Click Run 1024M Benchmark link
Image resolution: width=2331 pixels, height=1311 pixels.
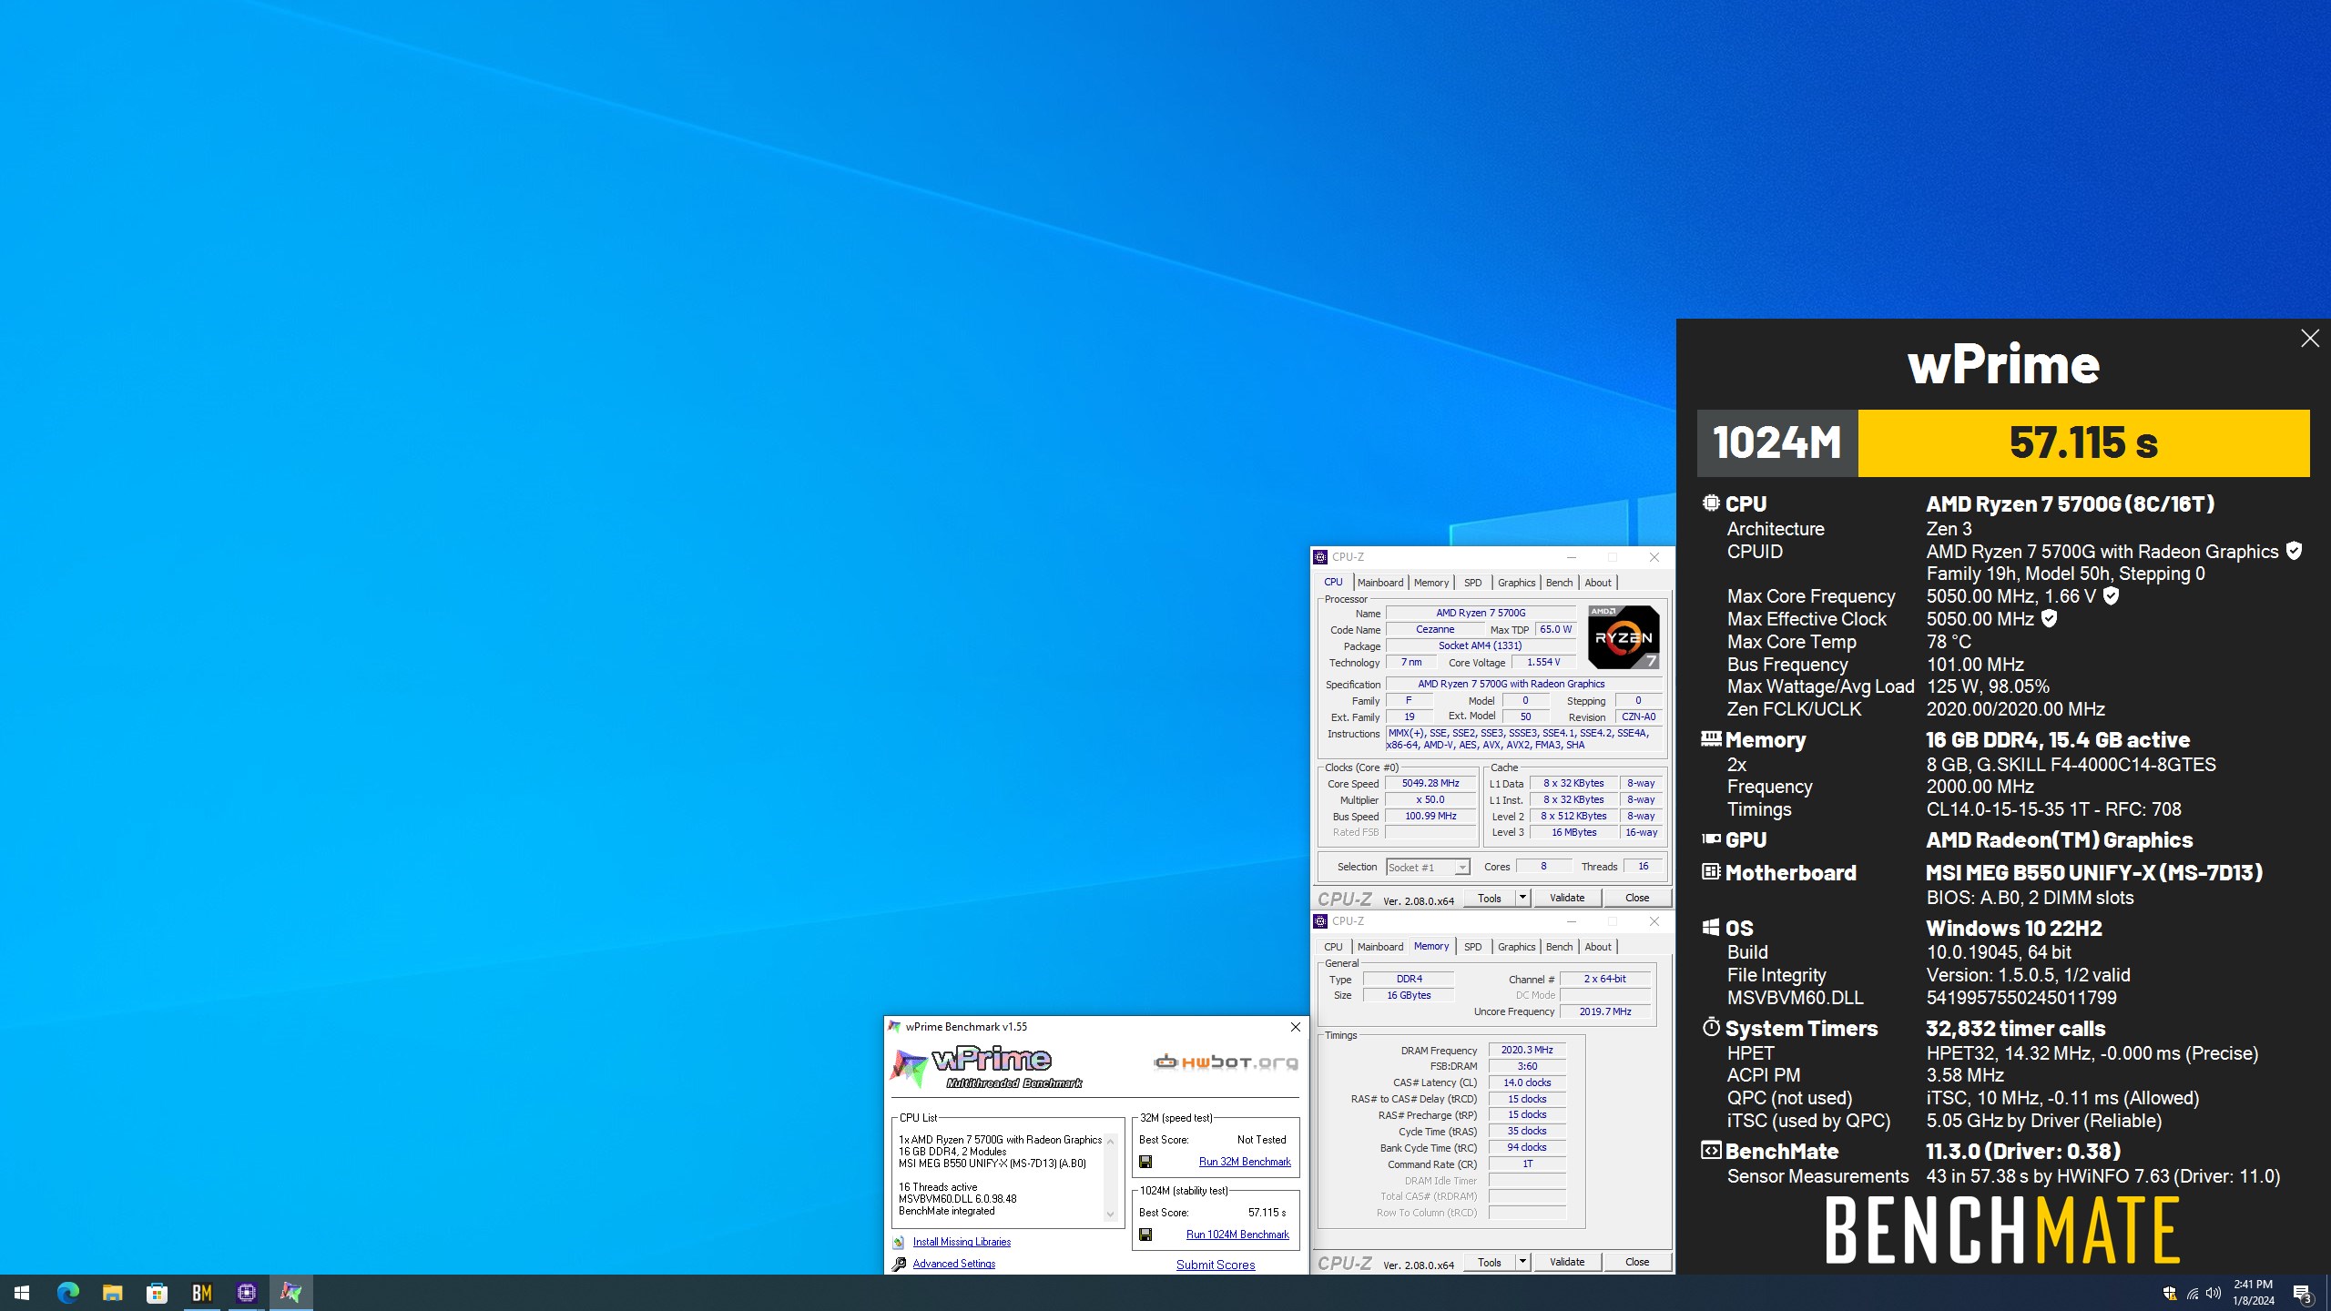point(1237,1235)
